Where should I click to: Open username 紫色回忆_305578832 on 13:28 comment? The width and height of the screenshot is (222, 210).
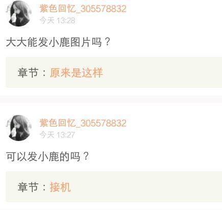coord(83,9)
